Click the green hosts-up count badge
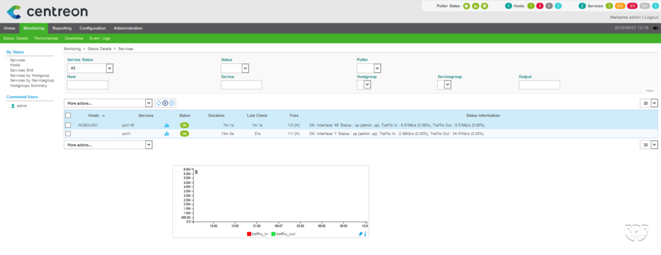661x255 pixels. tap(531, 6)
